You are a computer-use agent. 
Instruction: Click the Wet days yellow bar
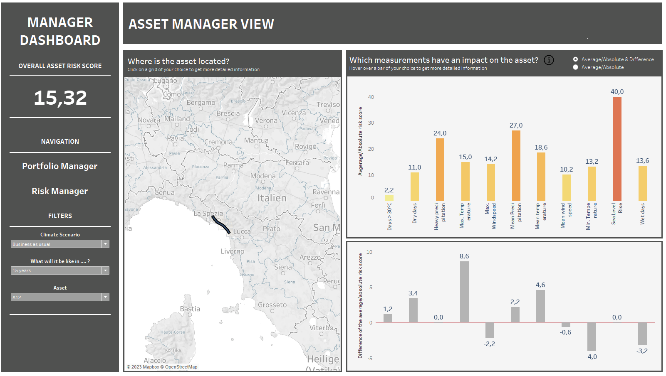click(x=642, y=183)
